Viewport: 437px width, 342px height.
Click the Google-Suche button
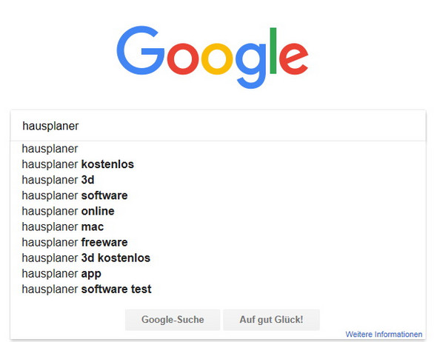coord(173,320)
